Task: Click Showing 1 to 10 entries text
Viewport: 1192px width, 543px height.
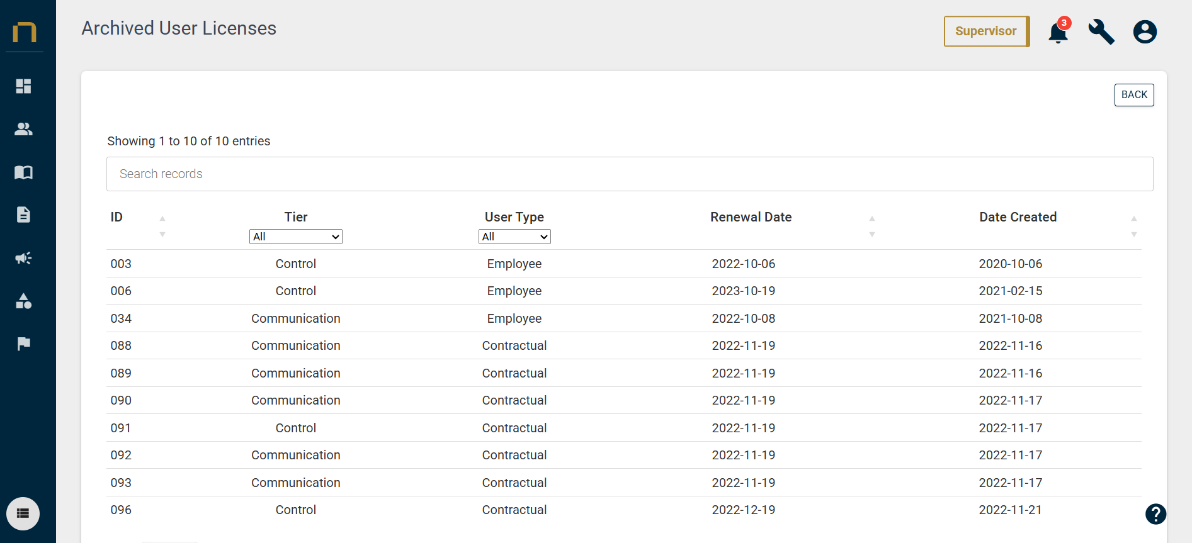Action: (x=189, y=141)
